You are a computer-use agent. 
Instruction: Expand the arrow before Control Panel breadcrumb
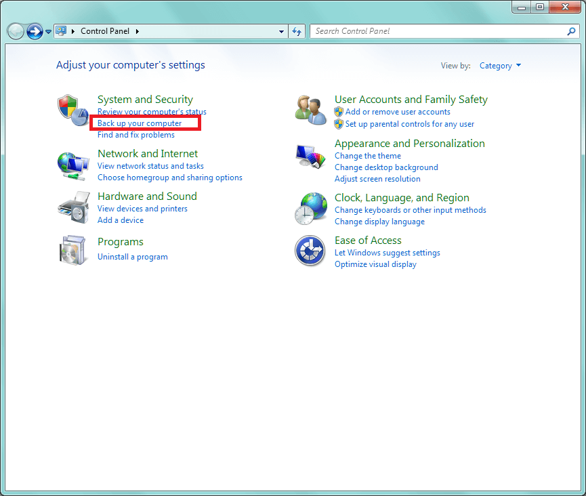tap(73, 31)
